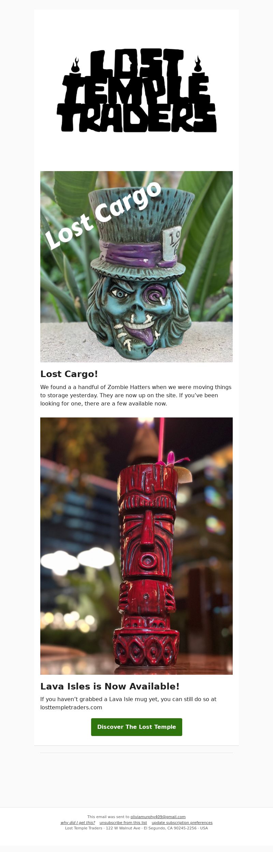The image size is (273, 852).
Task: Open the 'why did I get this?' link
Action: 78,823
